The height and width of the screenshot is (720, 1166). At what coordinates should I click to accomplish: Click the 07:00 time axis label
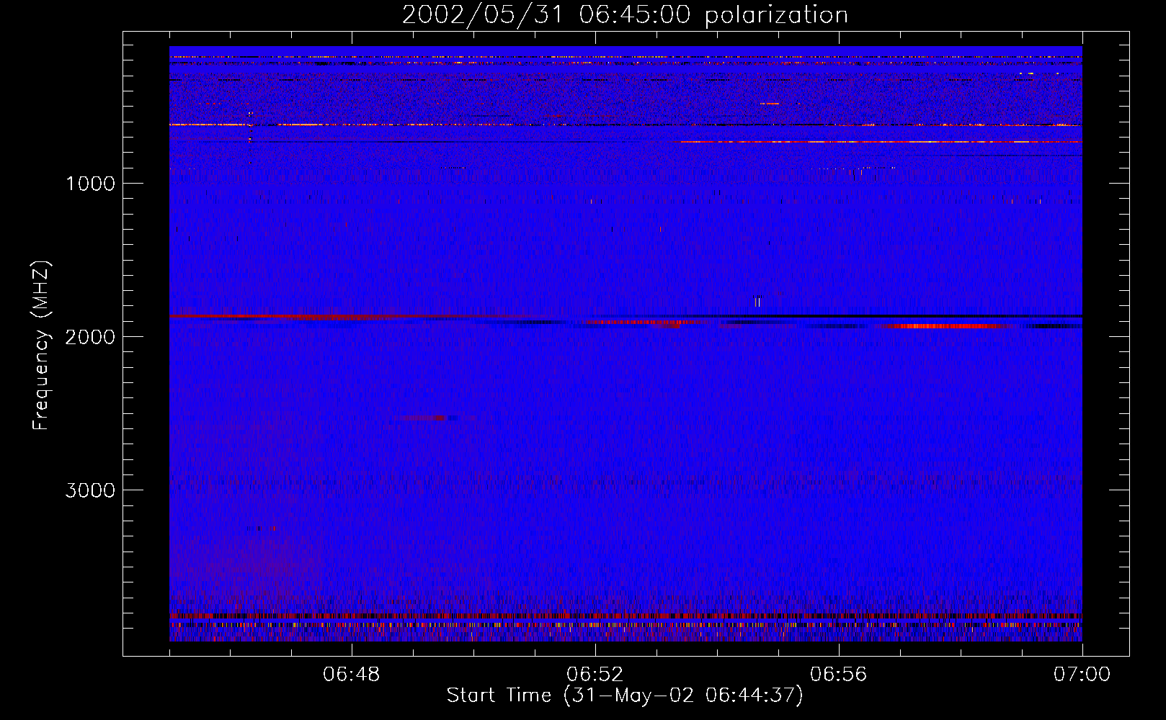[x=1082, y=675]
